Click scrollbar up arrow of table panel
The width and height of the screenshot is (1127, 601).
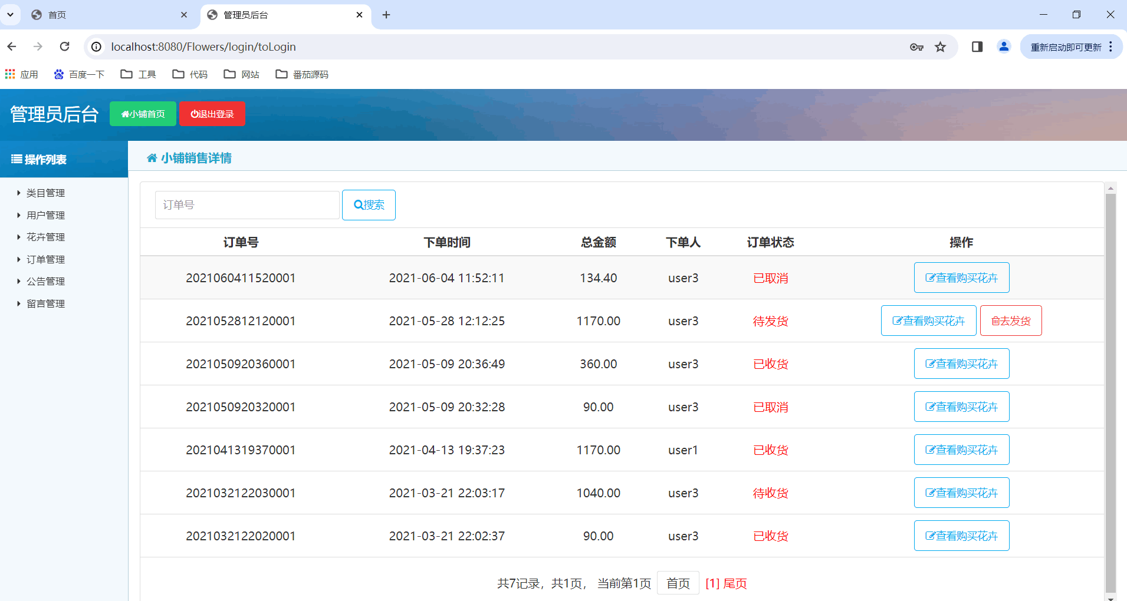[1110, 189]
